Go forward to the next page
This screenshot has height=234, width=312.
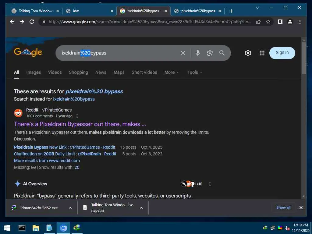coord(22,22)
